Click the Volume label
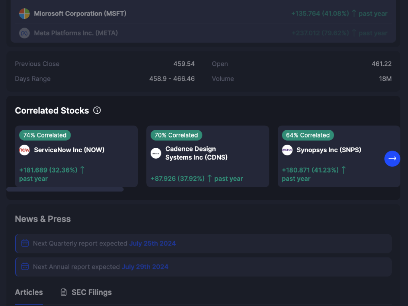 point(223,78)
